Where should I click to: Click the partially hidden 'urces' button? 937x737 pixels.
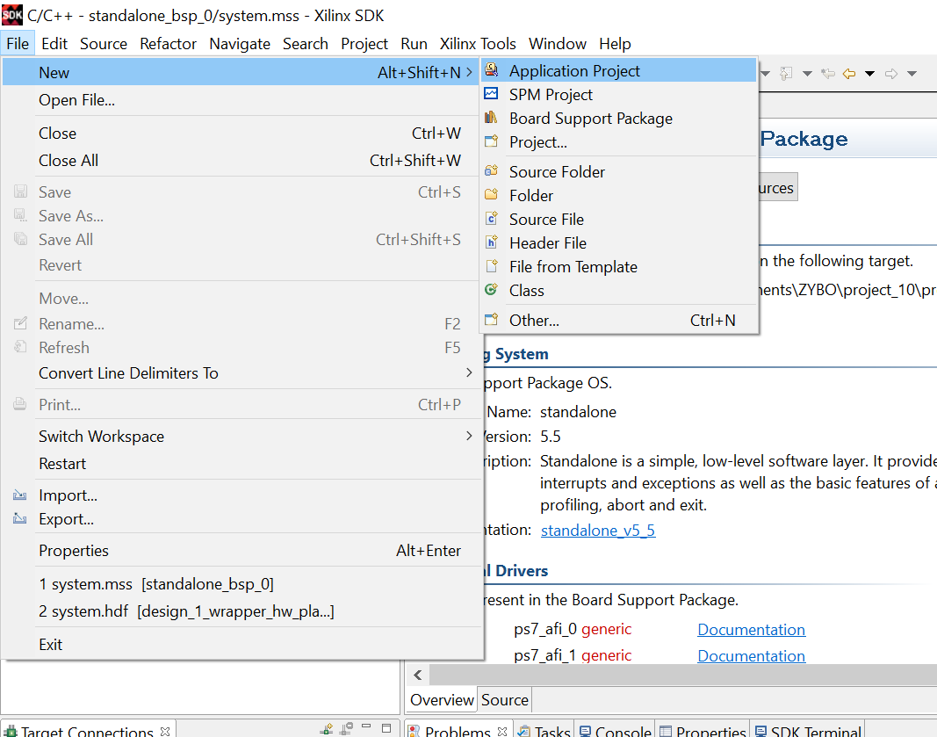tap(777, 188)
